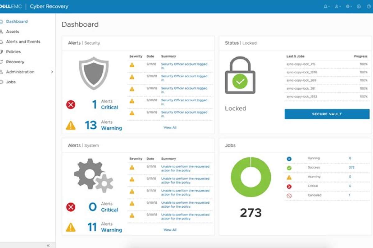Click the Security shield icon
The image size is (373, 248).
click(x=94, y=73)
